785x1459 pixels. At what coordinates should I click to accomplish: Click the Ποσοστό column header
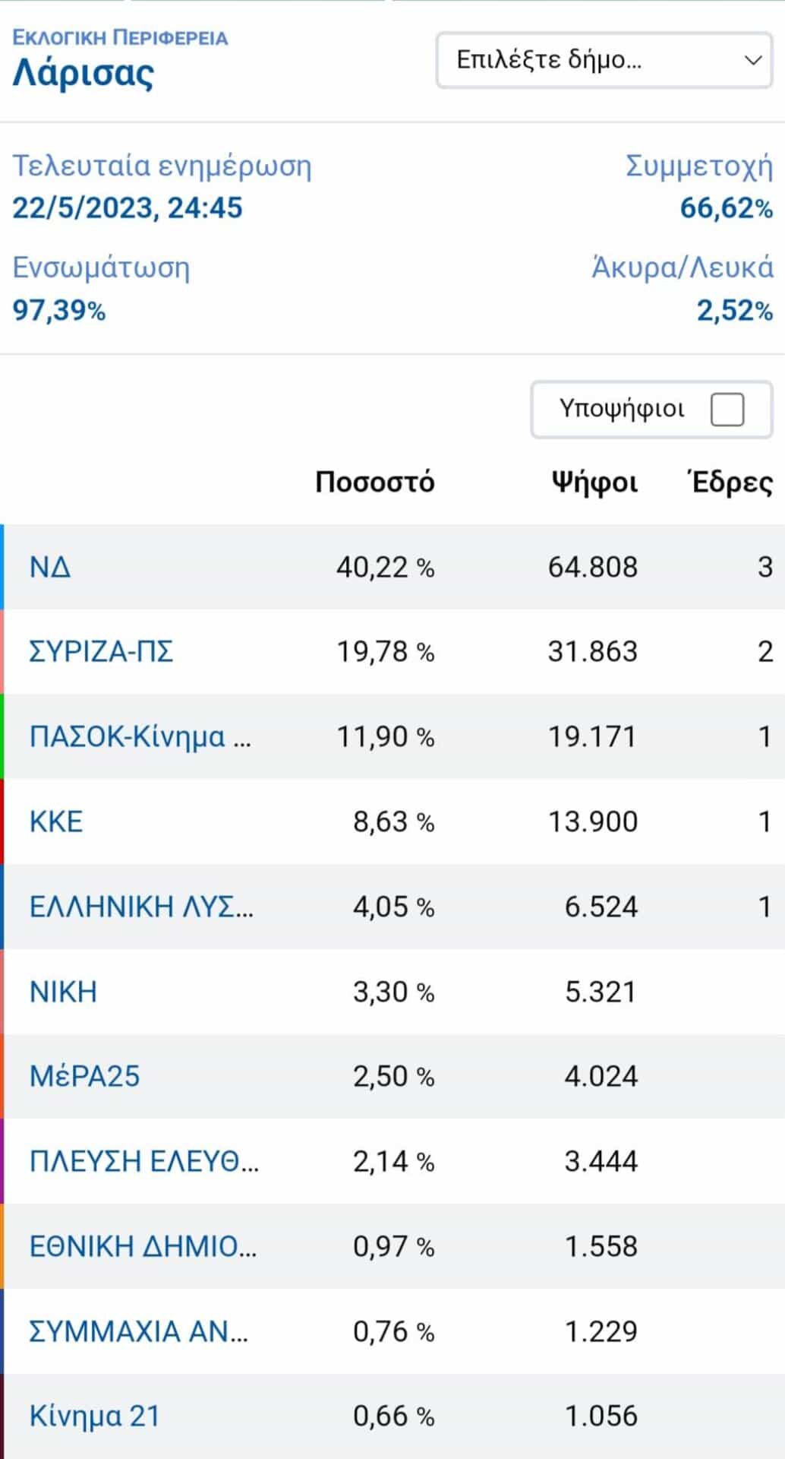click(375, 483)
